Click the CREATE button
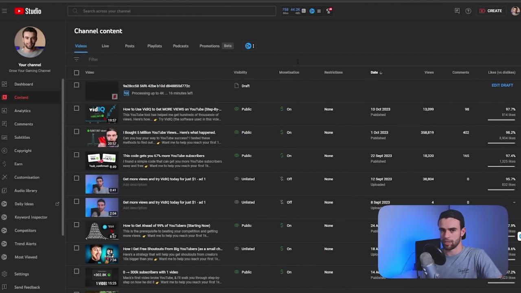This screenshot has height=293, width=521. [491, 11]
